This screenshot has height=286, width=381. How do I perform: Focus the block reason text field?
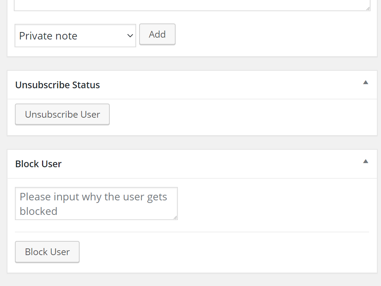point(96,204)
